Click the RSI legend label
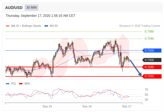The width and height of the screenshot is (164, 112). tap(13, 84)
